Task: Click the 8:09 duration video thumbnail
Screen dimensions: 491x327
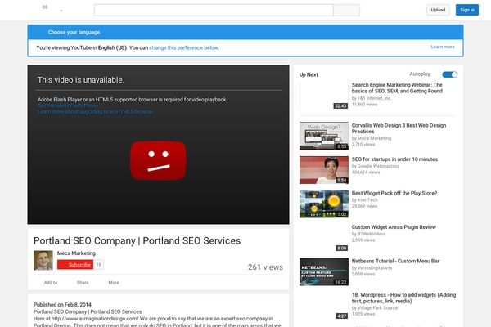Action: pos(324,238)
